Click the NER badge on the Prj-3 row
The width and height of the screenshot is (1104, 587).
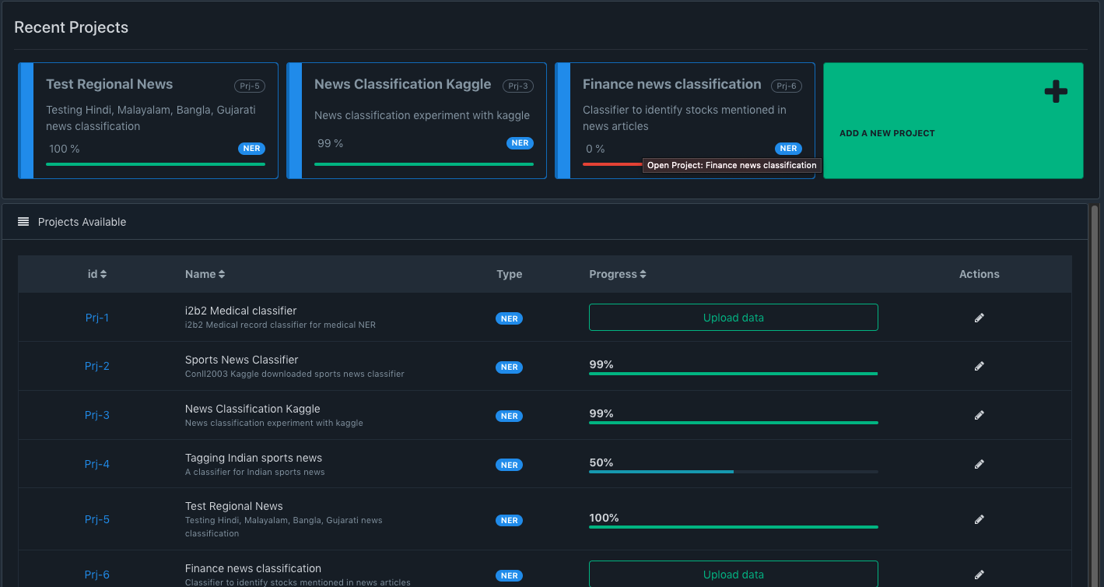(509, 416)
